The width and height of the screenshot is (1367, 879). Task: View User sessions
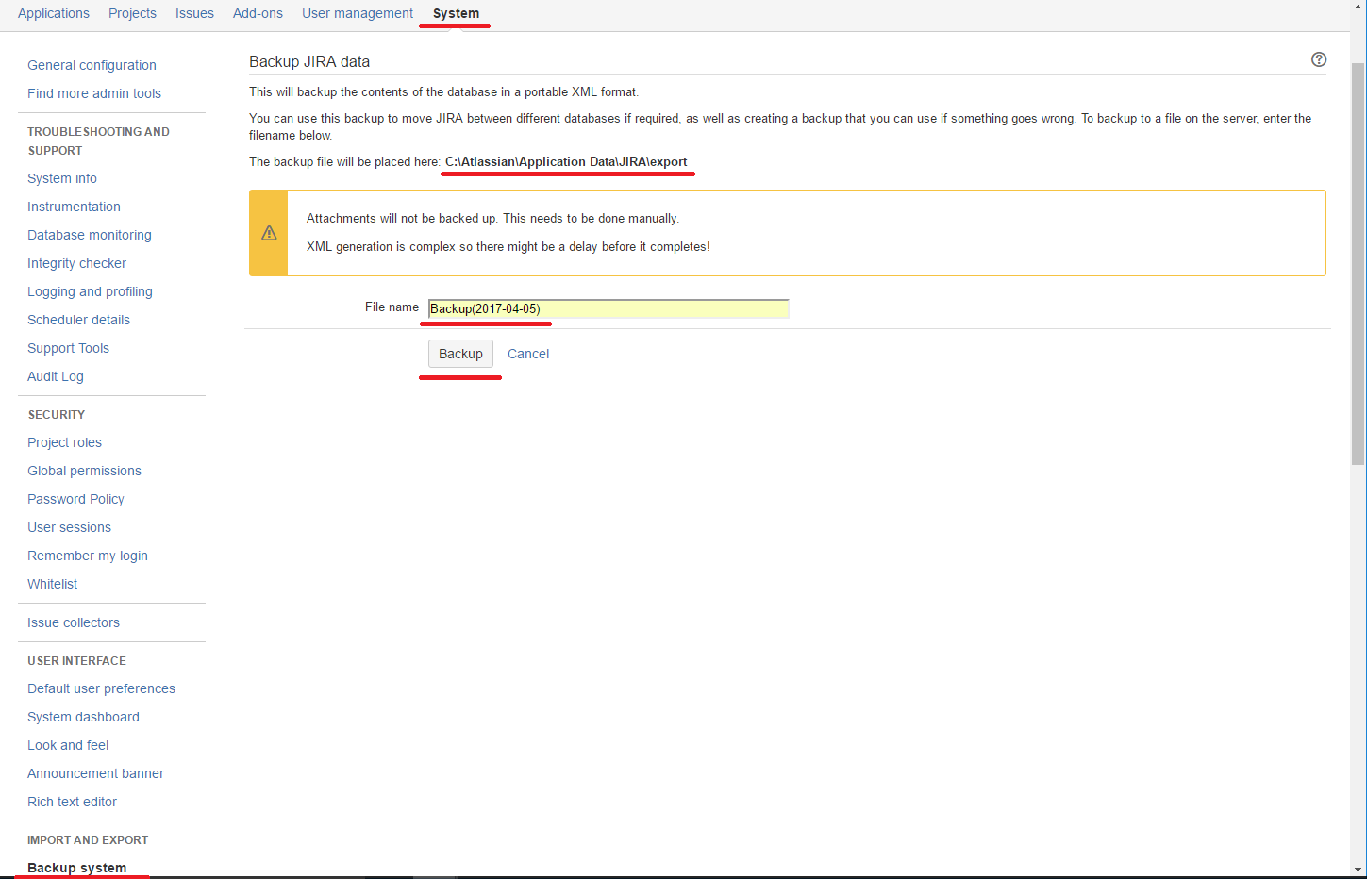click(69, 527)
